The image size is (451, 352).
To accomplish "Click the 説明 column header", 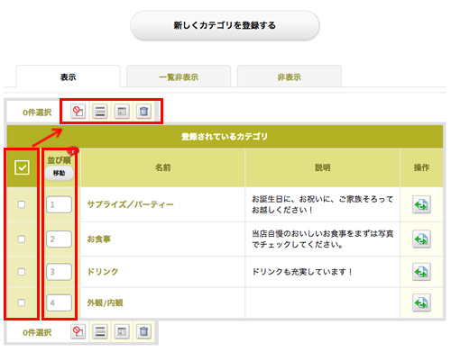I will point(323,167).
